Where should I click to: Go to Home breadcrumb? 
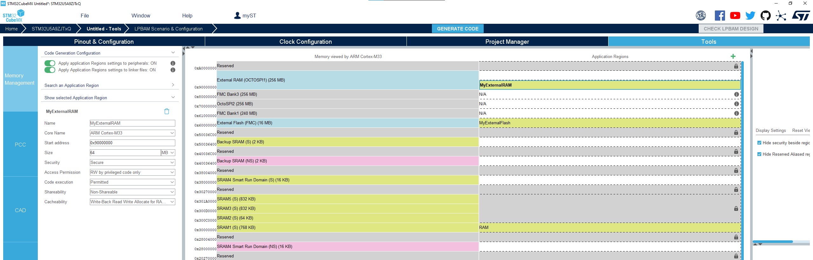(11, 29)
